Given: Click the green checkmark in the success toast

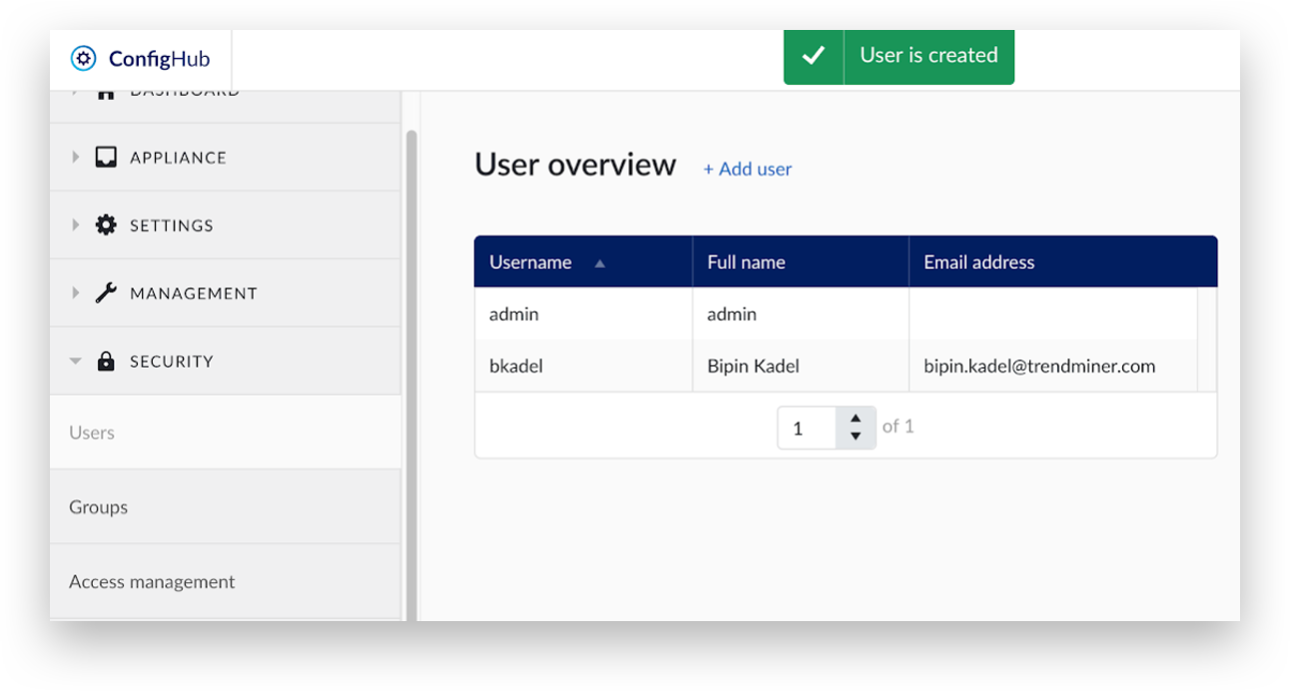Looking at the screenshot, I should coord(814,56).
